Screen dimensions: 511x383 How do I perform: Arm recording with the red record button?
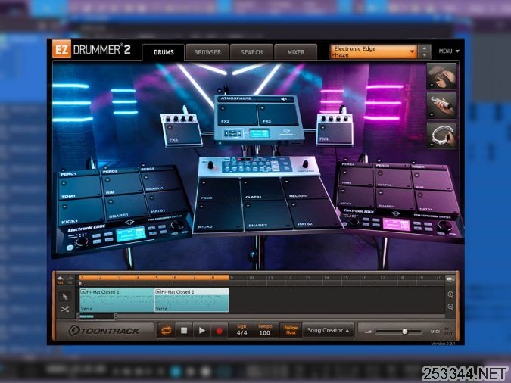[x=219, y=331]
